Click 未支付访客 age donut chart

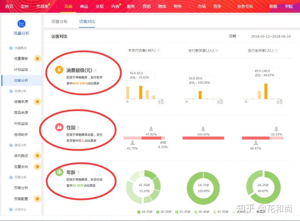point(143,187)
